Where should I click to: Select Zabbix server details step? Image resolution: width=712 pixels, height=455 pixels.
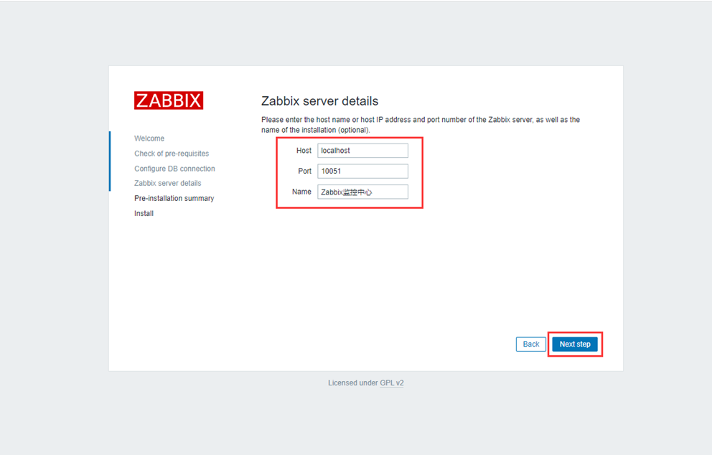pos(167,183)
